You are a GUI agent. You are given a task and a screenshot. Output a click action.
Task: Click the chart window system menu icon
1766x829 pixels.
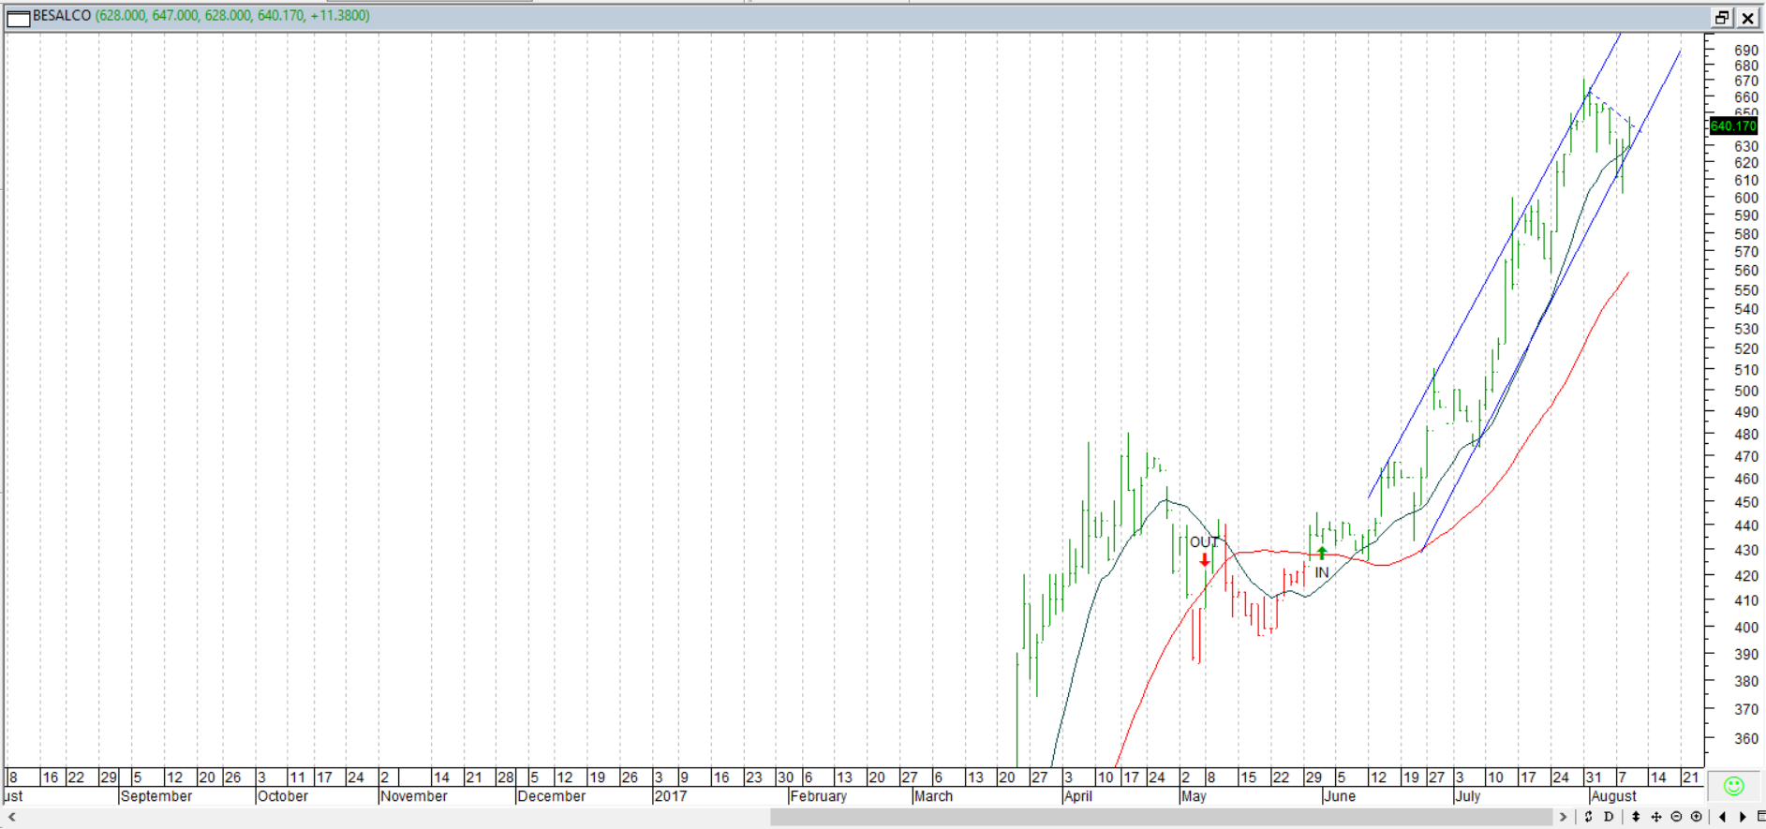[19, 17]
